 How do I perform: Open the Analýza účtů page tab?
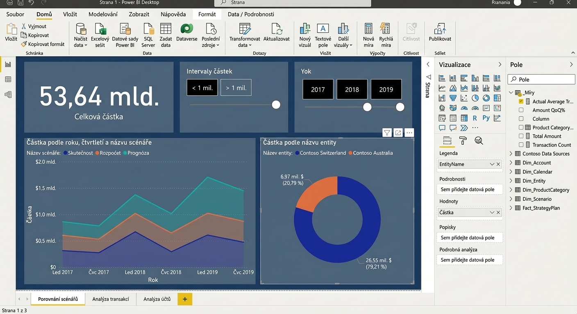coord(157,299)
